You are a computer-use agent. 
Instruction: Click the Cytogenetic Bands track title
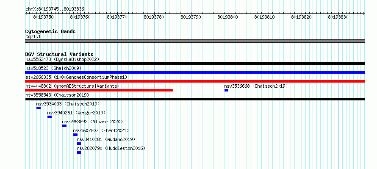pyautogui.click(x=50, y=31)
